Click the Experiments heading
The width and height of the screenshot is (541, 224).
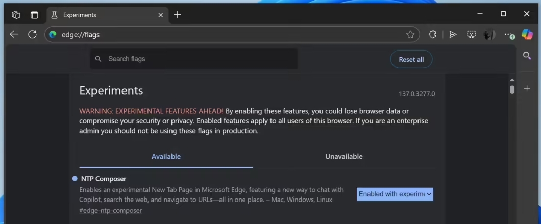[111, 91]
